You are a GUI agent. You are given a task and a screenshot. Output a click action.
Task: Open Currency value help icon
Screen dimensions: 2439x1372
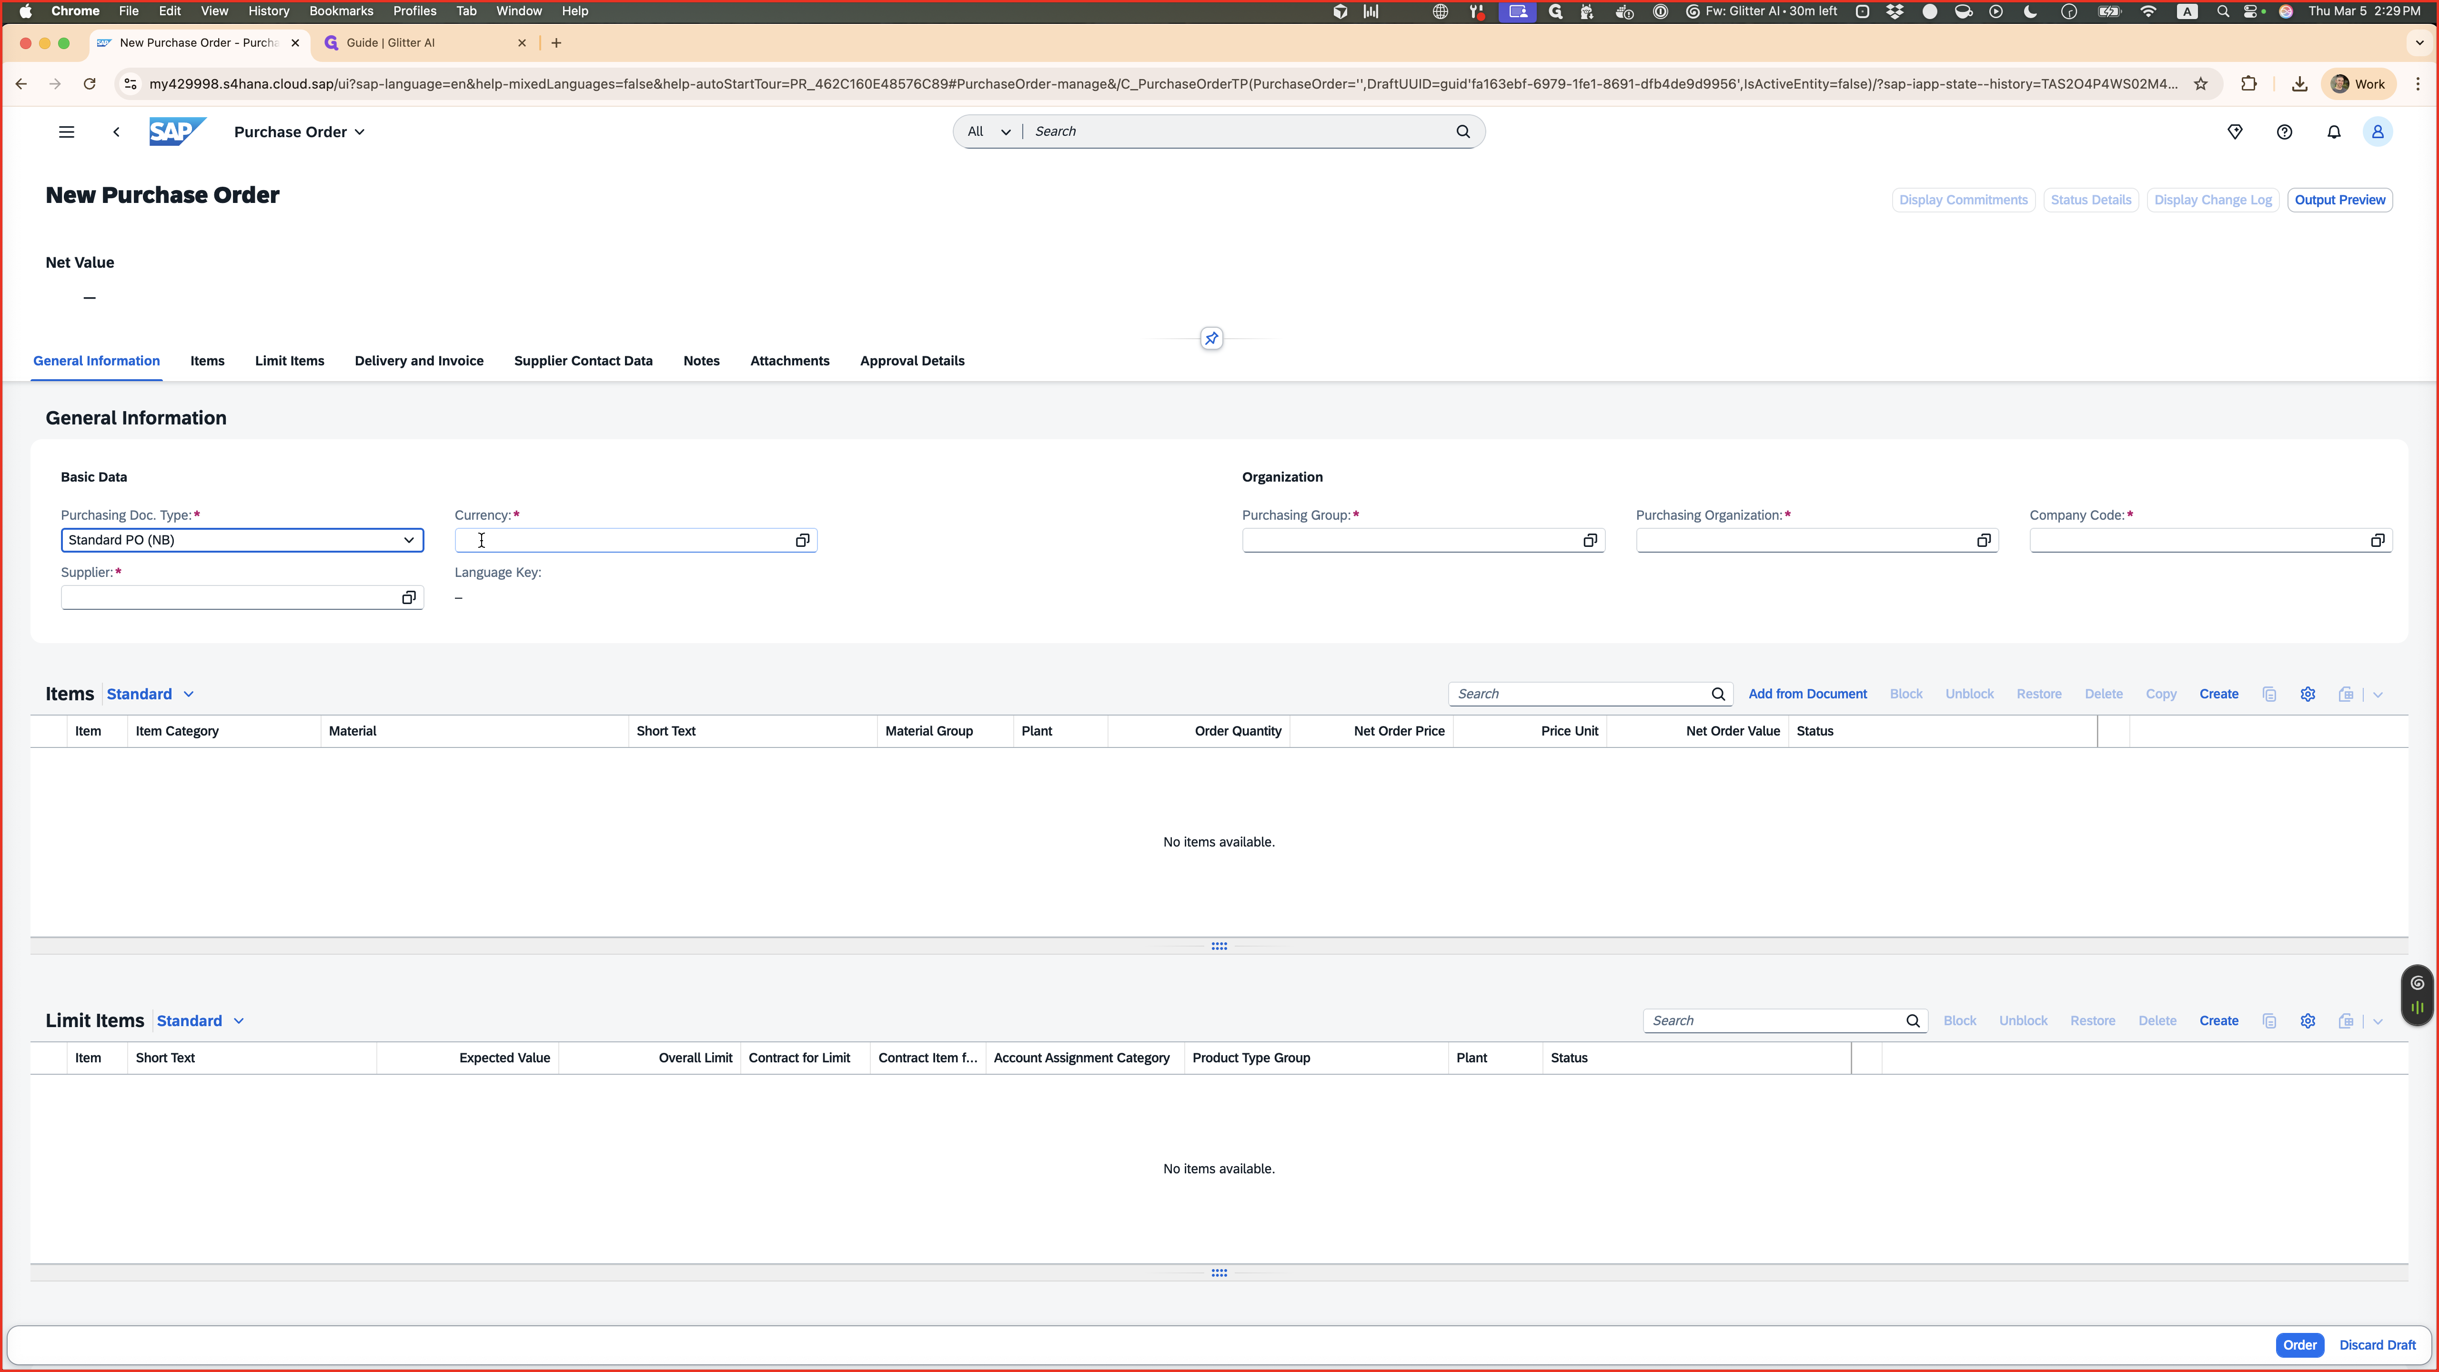tap(802, 540)
